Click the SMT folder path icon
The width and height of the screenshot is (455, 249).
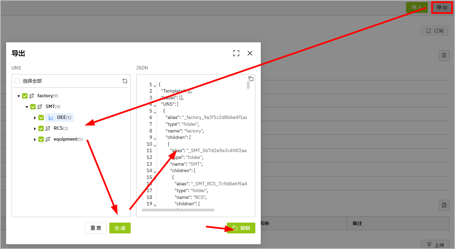tap(40, 107)
